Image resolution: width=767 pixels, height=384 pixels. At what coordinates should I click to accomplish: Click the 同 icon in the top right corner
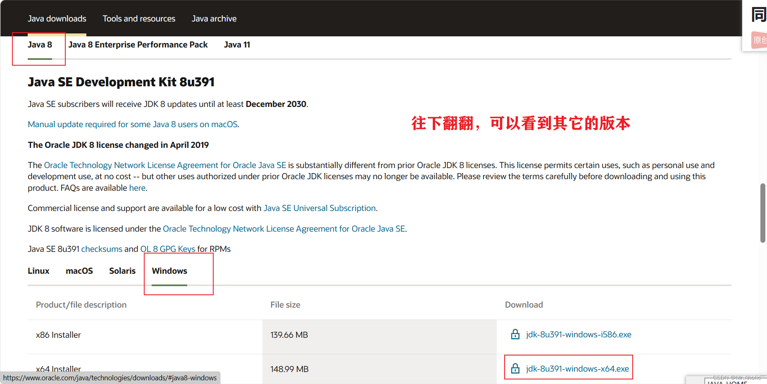[759, 14]
